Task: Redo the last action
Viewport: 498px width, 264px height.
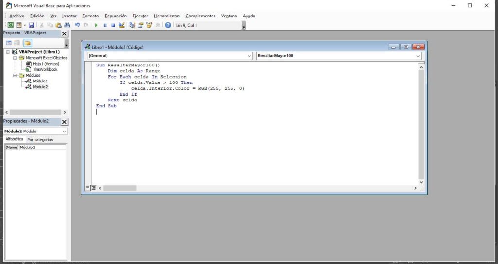Action: tap(86, 25)
